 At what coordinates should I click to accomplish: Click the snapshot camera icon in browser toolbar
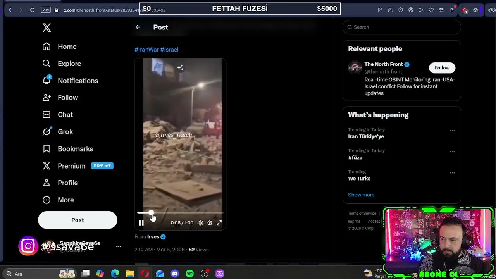(x=391, y=10)
